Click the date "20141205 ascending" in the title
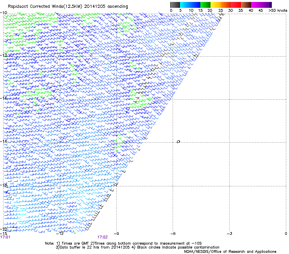The image size is (289, 254). 106,7
